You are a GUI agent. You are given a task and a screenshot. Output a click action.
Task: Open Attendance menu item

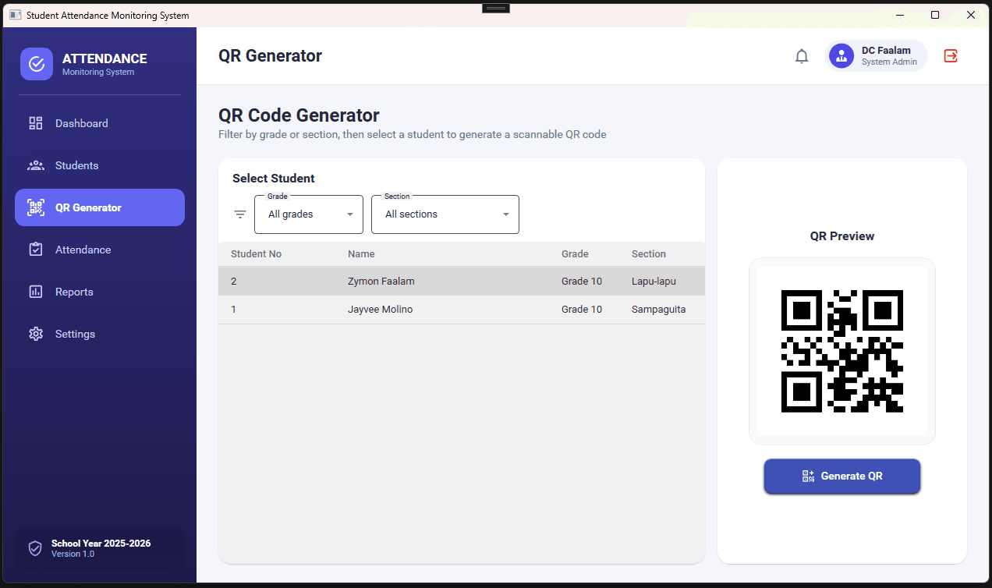click(x=100, y=250)
